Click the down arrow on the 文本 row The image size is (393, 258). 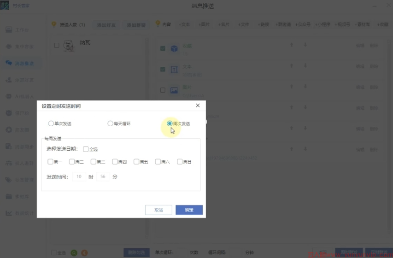(x=305, y=66)
